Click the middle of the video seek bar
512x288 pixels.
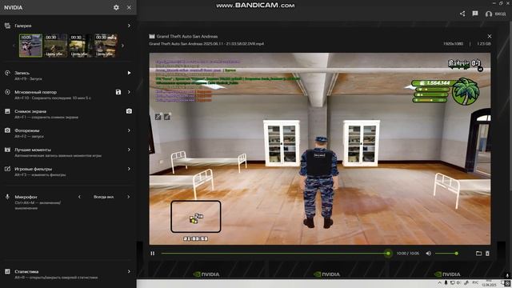tap(274, 254)
